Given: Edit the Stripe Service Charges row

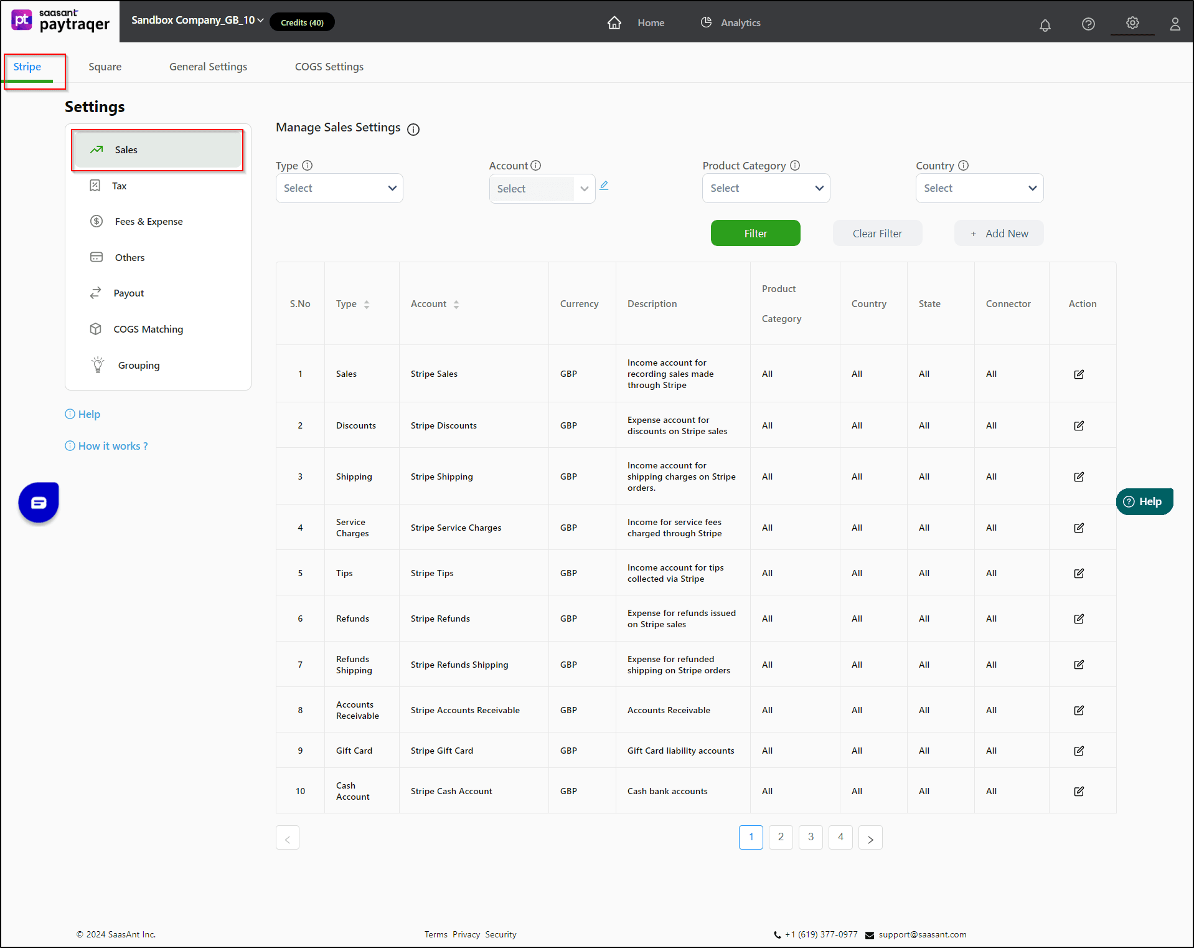Looking at the screenshot, I should coord(1079,528).
